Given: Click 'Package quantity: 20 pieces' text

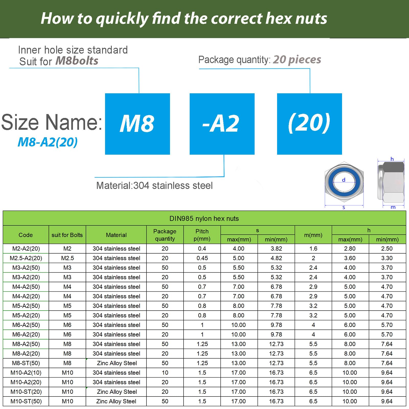Looking at the screenshot, I should pos(260,60).
